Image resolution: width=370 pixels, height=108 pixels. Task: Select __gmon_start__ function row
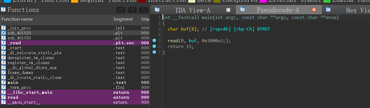(x=75, y=102)
